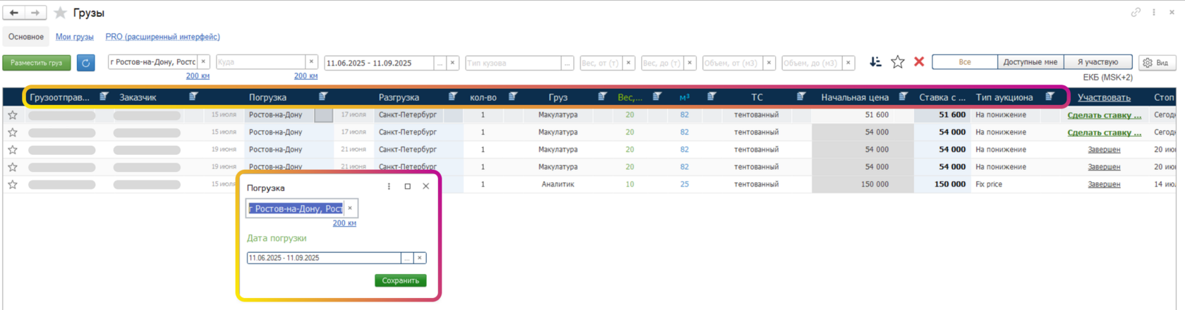Click the Участвовать column header link

(1104, 97)
